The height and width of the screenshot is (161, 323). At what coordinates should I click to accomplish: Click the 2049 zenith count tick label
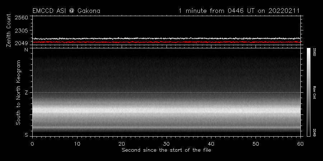[x=21, y=43]
